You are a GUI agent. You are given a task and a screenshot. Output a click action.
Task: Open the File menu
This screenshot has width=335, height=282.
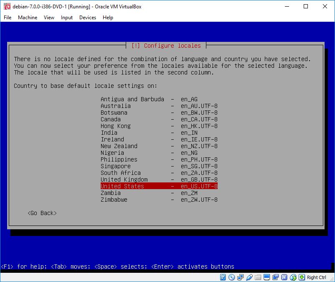8,18
